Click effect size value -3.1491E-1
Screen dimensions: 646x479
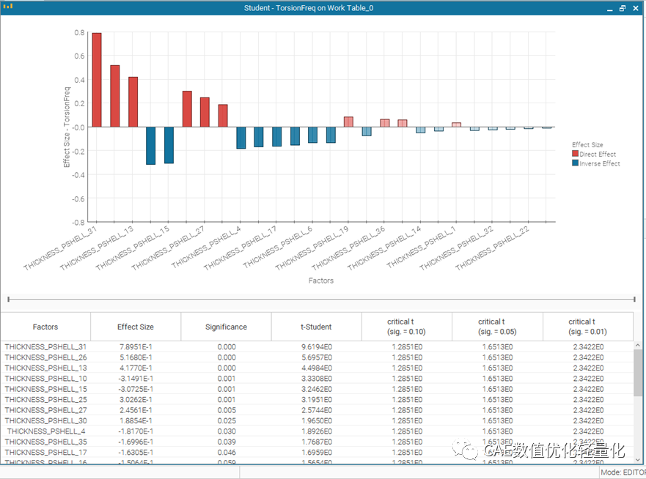(136, 379)
